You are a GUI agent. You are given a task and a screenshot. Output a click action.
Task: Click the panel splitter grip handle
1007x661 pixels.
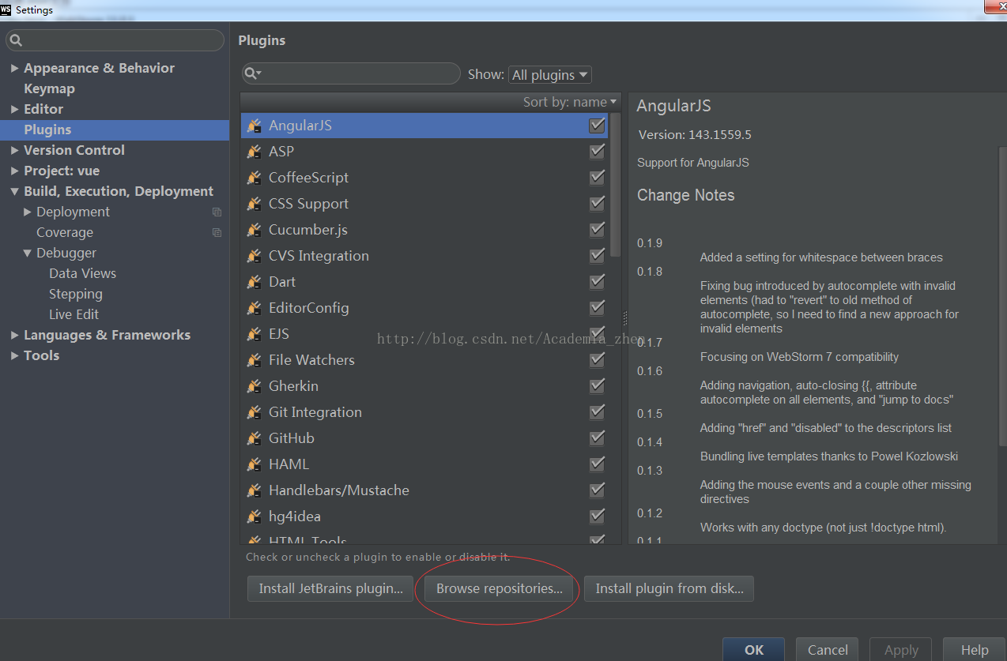click(625, 318)
